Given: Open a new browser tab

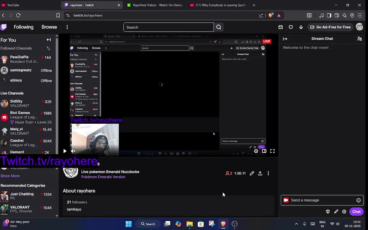Looking at the screenshot, I should click(x=254, y=5).
